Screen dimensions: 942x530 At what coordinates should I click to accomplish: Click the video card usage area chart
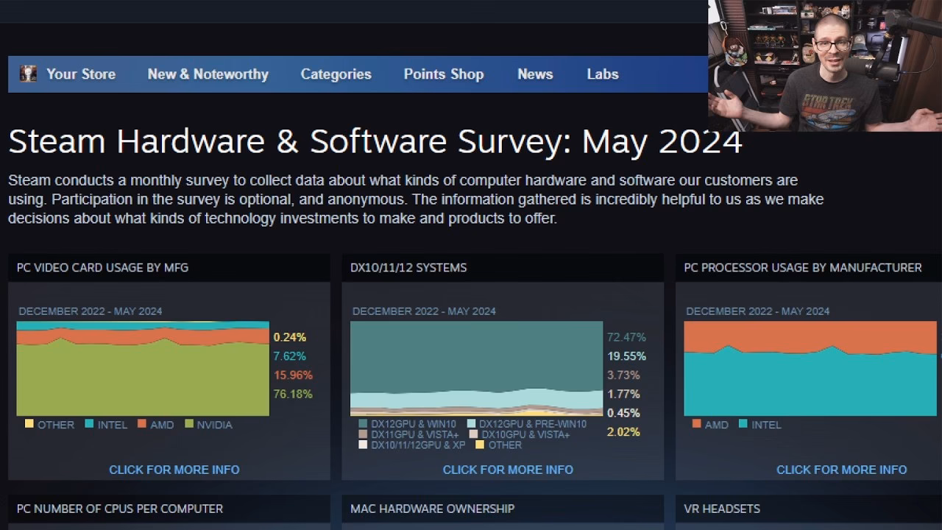pos(143,368)
